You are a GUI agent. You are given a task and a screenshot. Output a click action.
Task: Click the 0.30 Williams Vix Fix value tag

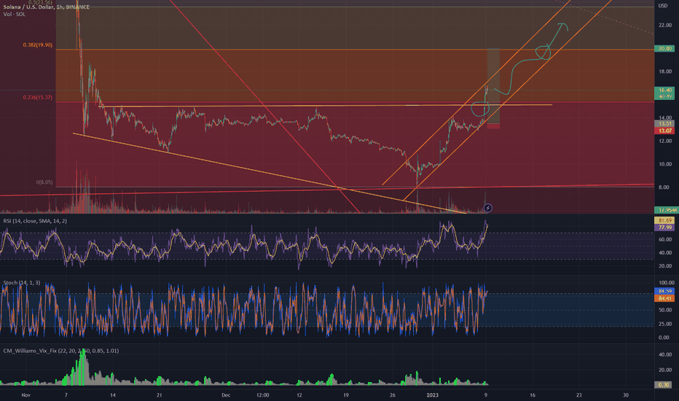click(664, 385)
